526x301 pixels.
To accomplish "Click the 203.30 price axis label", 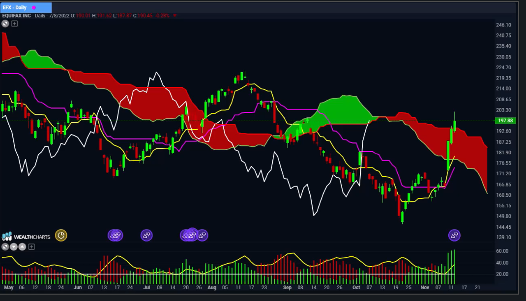I will (503, 110).
